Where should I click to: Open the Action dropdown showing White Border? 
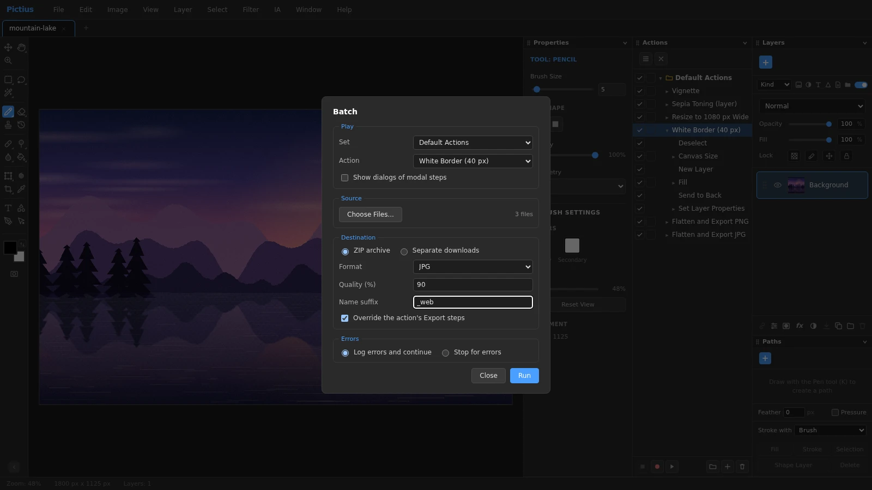[x=473, y=161]
